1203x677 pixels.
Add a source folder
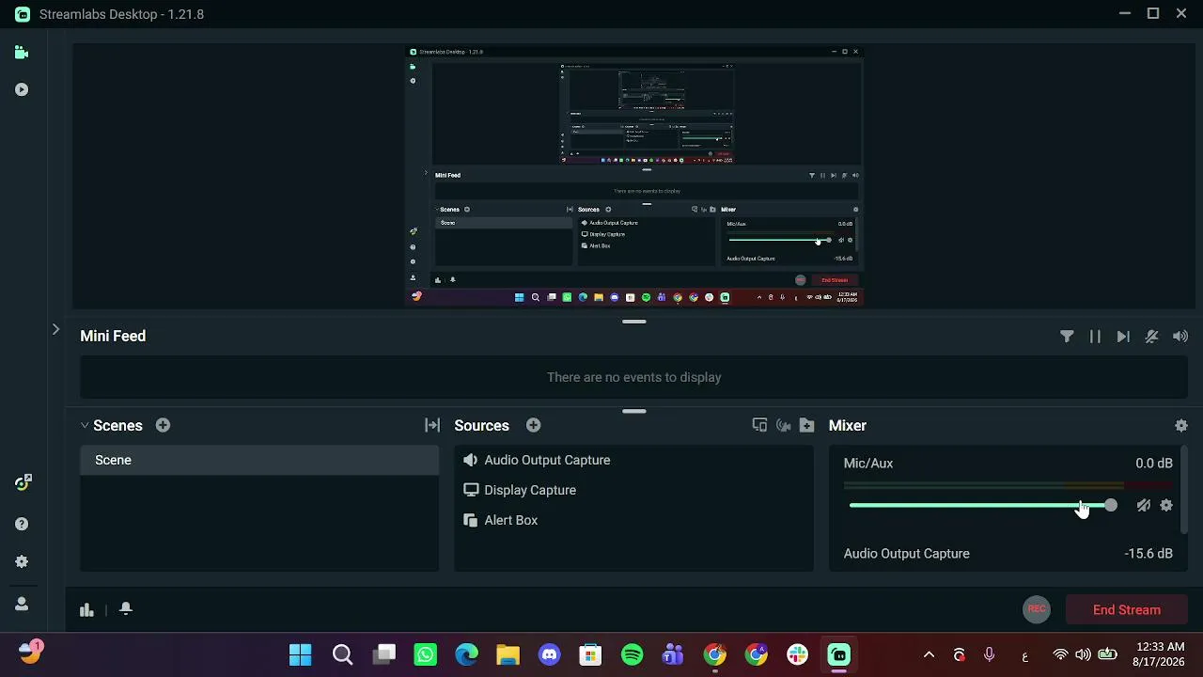(806, 425)
